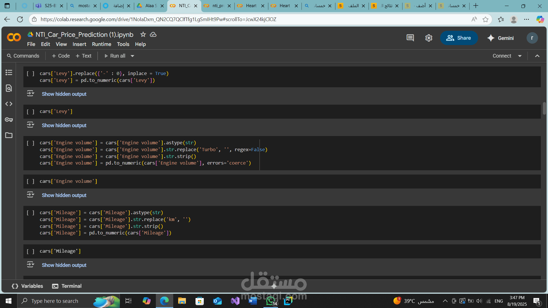Open the Files folder sidebar icon
548x308 pixels.
point(9,135)
